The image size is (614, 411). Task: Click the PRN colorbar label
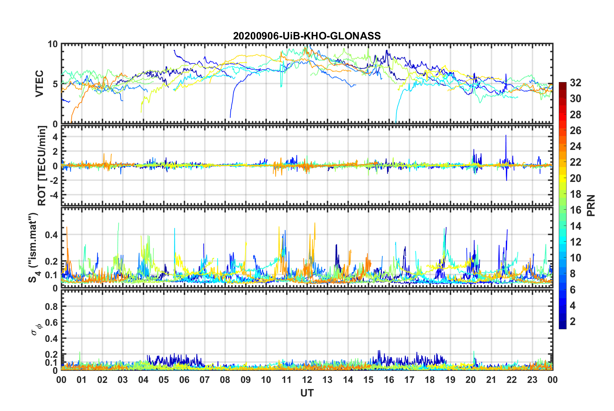(591, 205)
